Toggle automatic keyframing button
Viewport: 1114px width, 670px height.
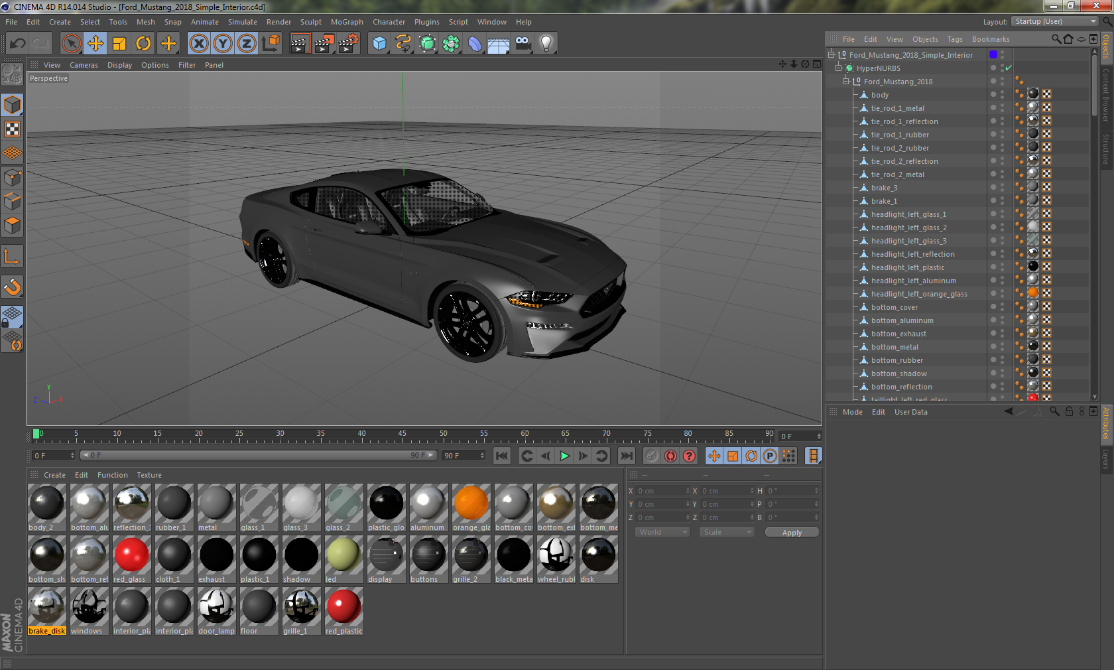pyautogui.click(x=671, y=456)
